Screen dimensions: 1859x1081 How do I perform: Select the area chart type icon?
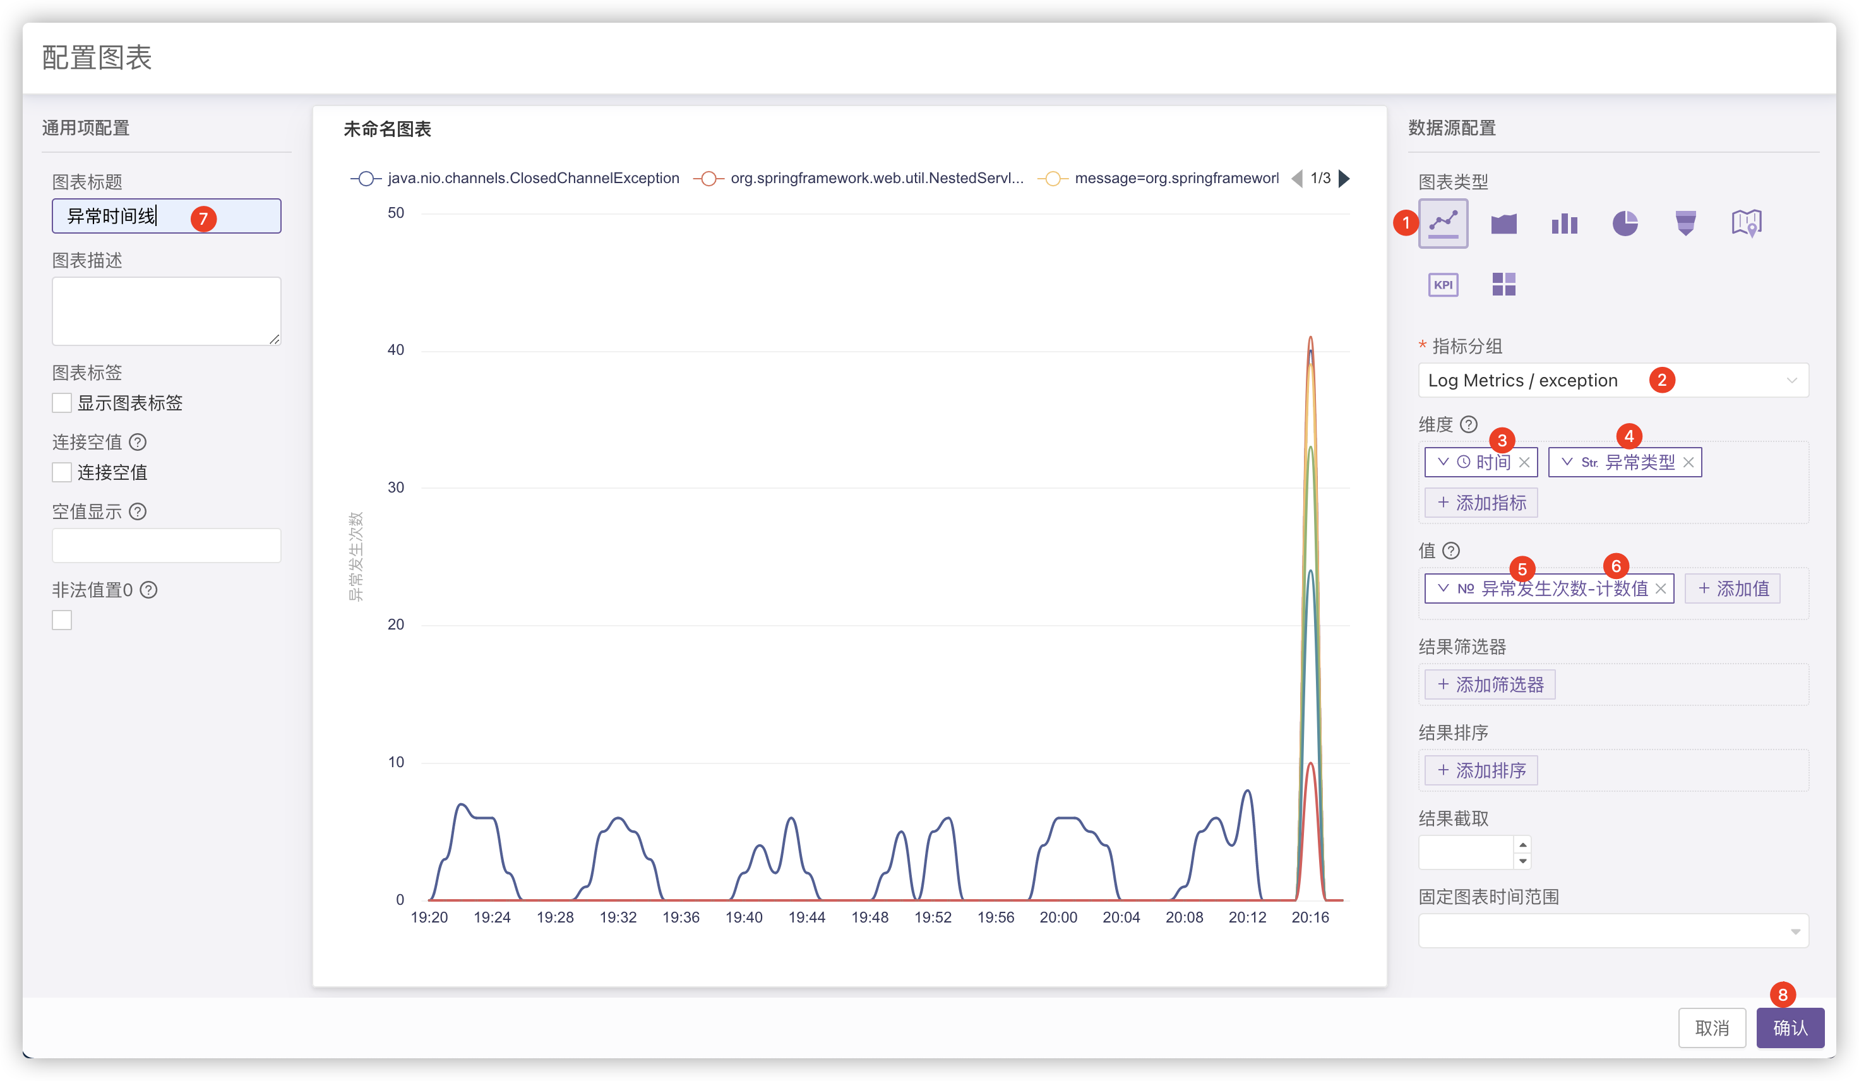[1503, 223]
